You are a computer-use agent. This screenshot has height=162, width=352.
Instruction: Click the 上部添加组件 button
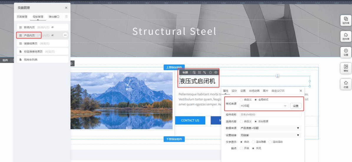tap(174, 67)
